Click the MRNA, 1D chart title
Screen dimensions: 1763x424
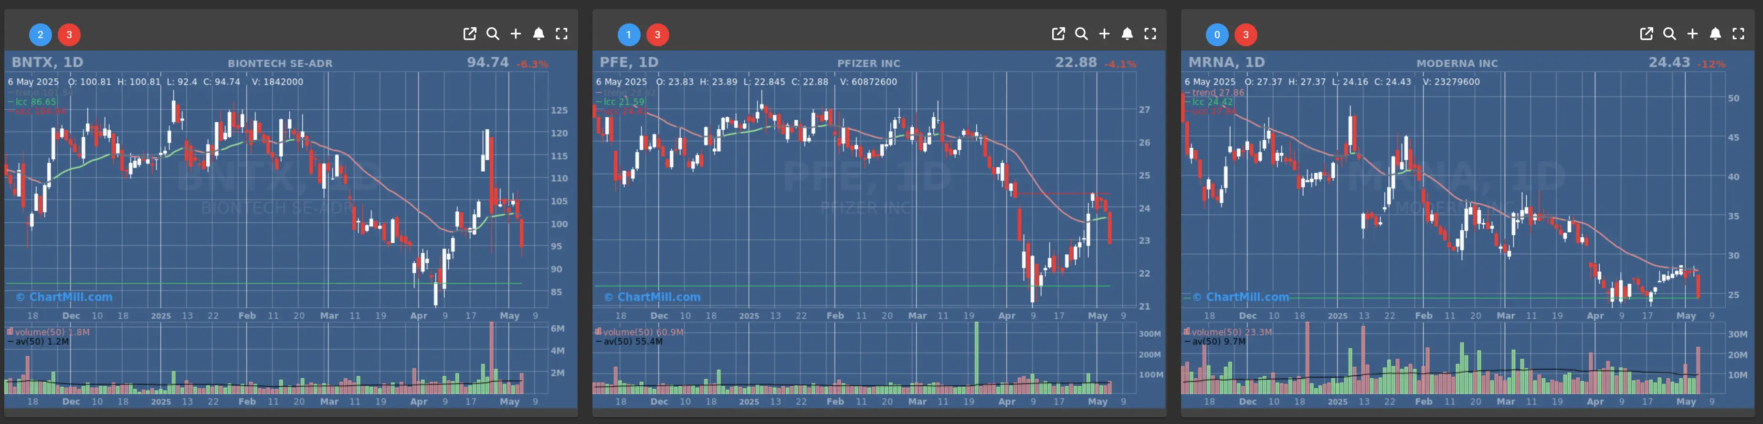click(x=1226, y=62)
